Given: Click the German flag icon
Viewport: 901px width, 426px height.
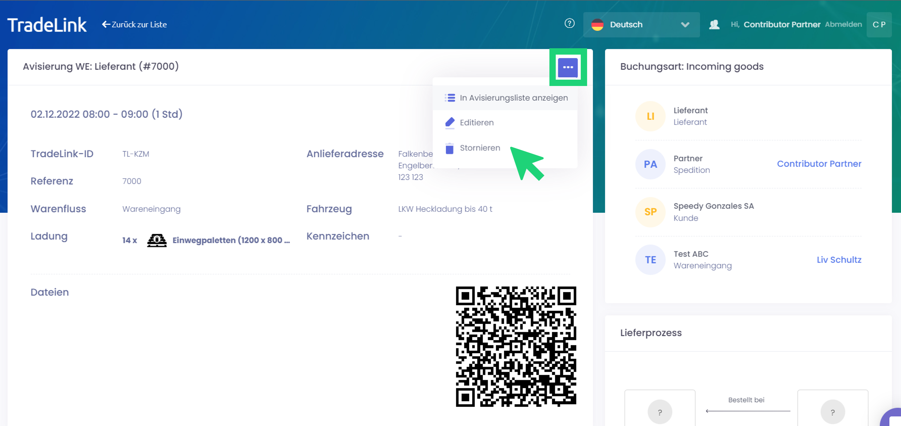Looking at the screenshot, I should pyautogui.click(x=597, y=24).
